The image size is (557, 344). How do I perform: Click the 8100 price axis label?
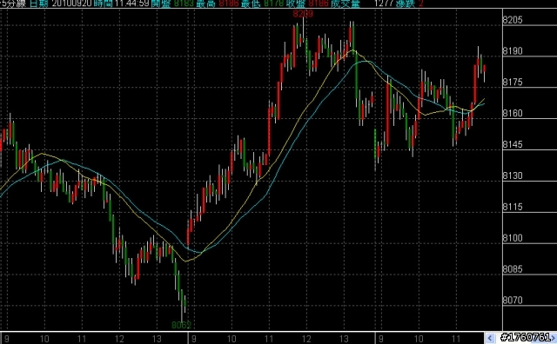(x=513, y=238)
